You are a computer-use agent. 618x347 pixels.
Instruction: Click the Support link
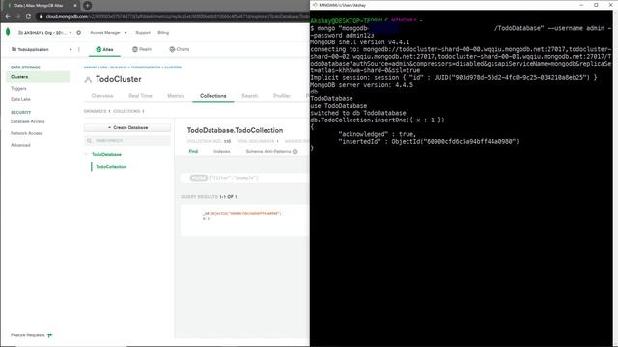[143, 32]
